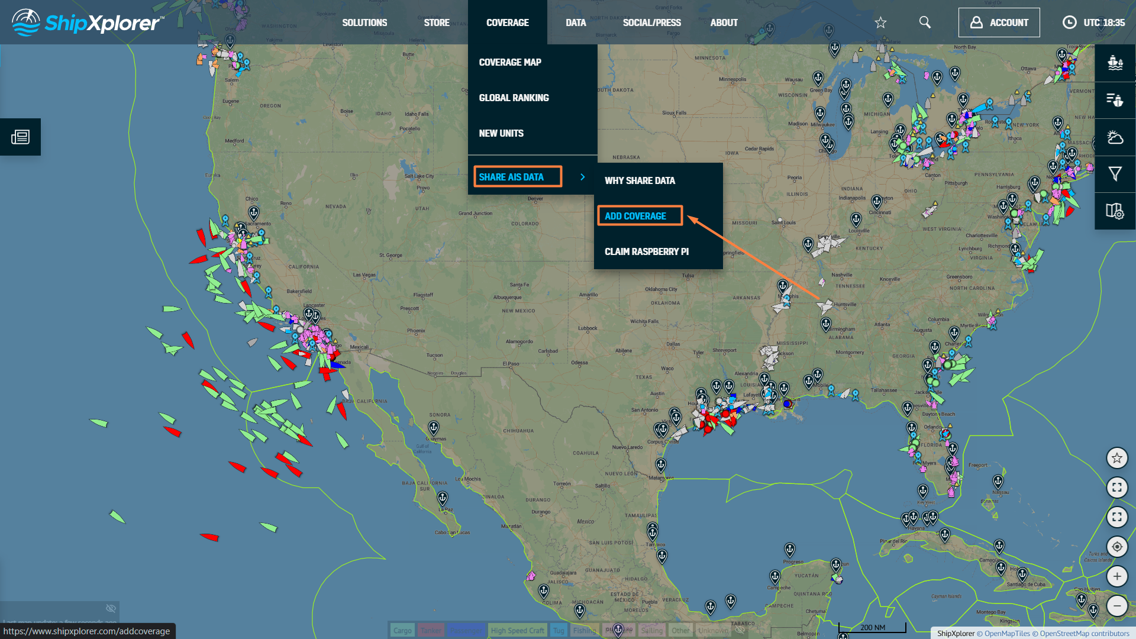Toggle the Fishing vessel filter

point(584,630)
